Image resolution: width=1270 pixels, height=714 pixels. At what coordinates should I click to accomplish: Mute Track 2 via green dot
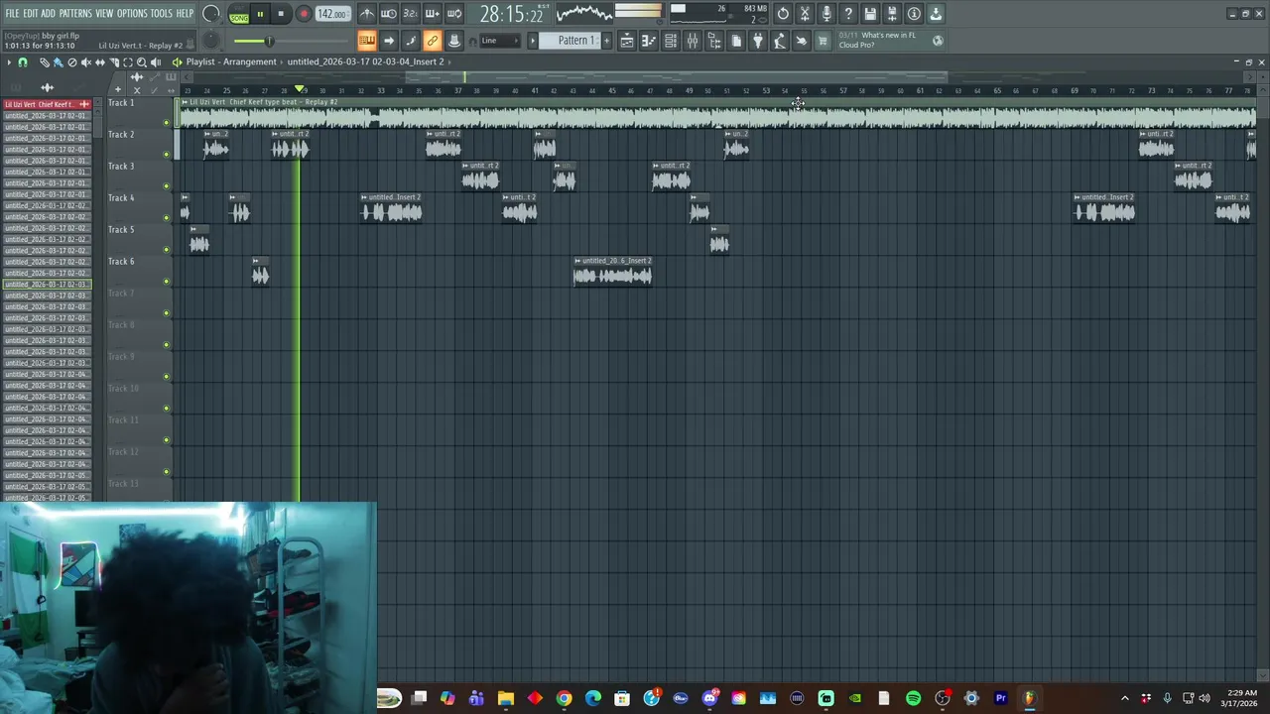coord(167,155)
